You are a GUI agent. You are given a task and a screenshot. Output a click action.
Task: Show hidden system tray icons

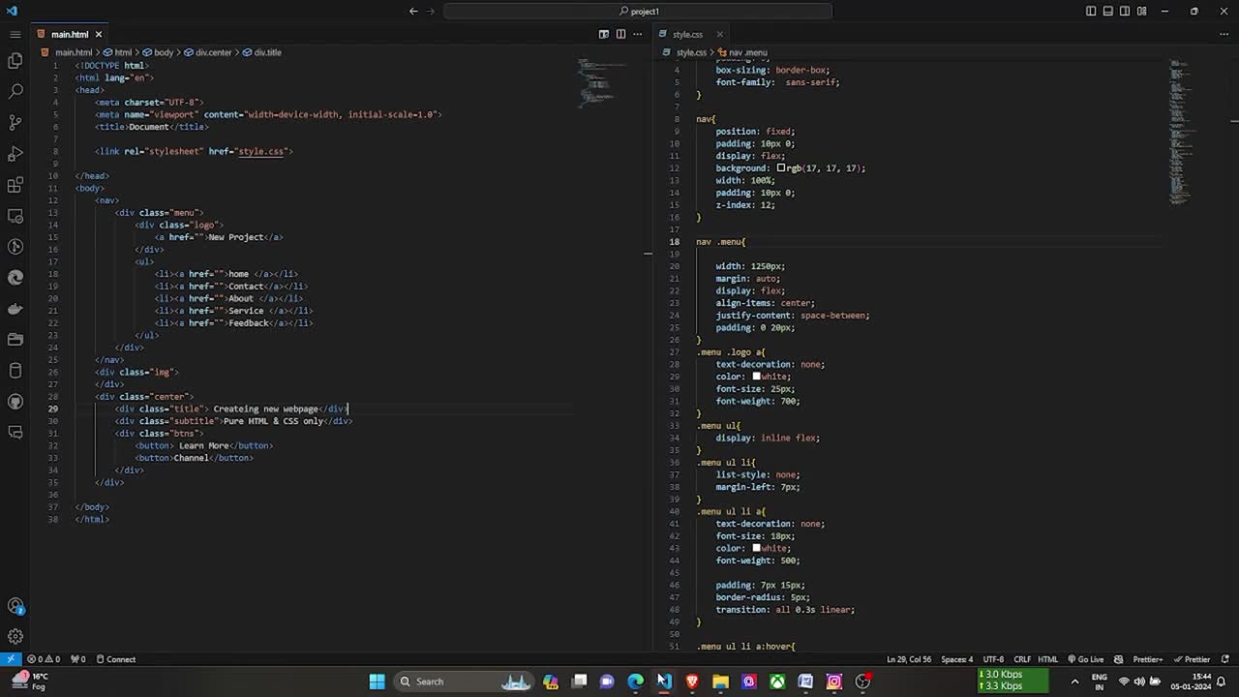pos(1074,682)
